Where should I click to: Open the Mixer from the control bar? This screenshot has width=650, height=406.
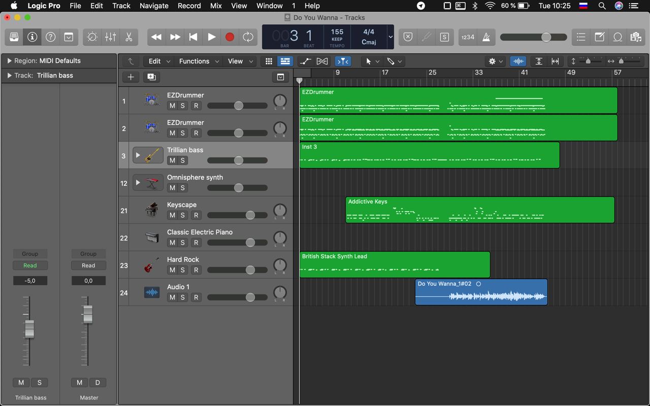pos(110,37)
